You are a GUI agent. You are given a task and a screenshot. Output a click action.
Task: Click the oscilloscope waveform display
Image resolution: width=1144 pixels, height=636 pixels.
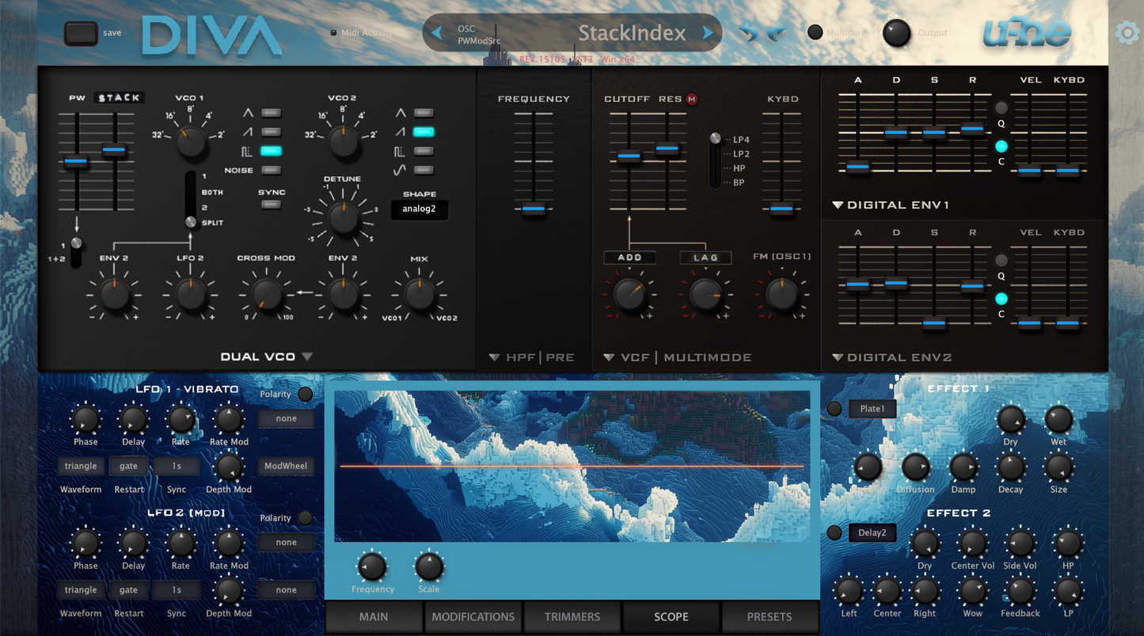point(572,466)
